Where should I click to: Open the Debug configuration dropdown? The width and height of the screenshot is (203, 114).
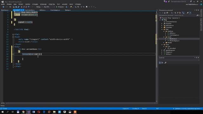[39, 7]
